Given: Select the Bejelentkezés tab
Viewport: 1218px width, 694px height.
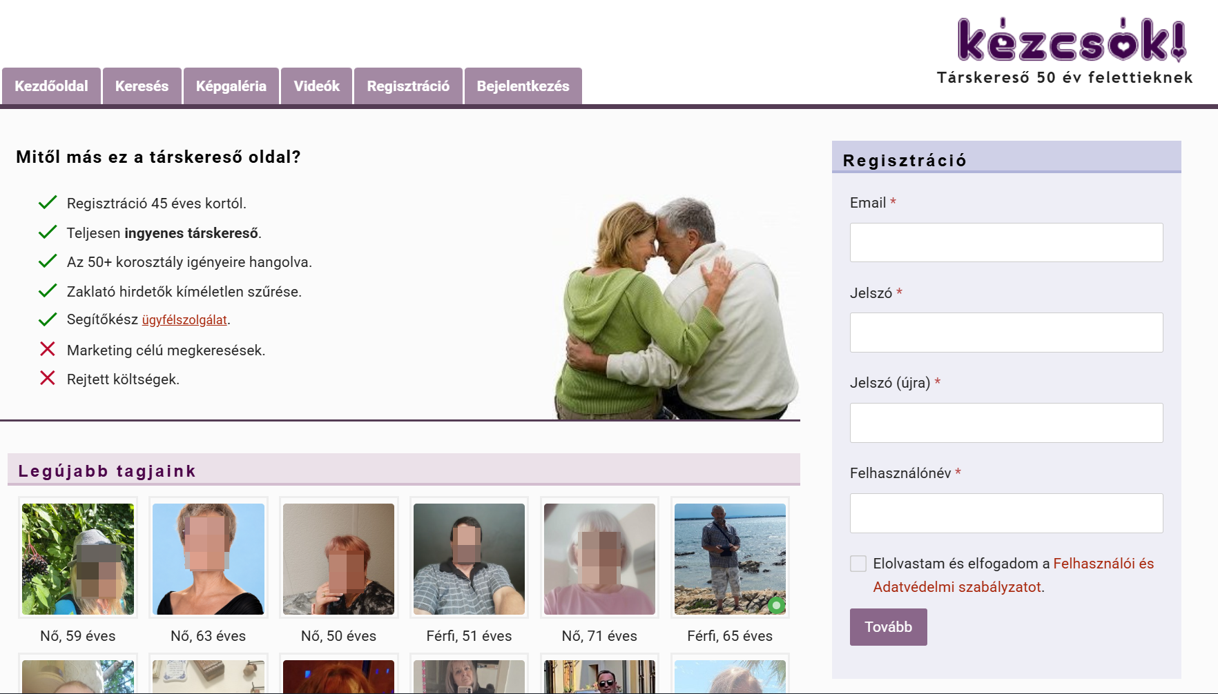Looking at the screenshot, I should (523, 86).
